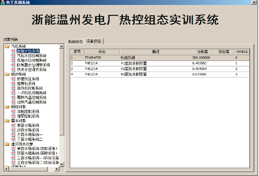This screenshot has height=176, width=259.
Task: Click the 点名 column header
Action: click(x=102, y=52)
